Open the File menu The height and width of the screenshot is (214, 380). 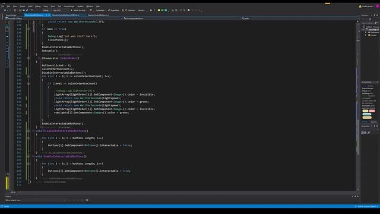[x=2, y=7]
